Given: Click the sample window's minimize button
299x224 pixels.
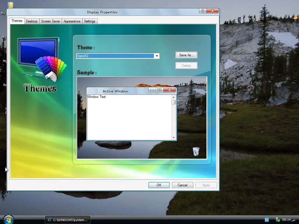Looking at the screenshot, I should coord(152,90).
